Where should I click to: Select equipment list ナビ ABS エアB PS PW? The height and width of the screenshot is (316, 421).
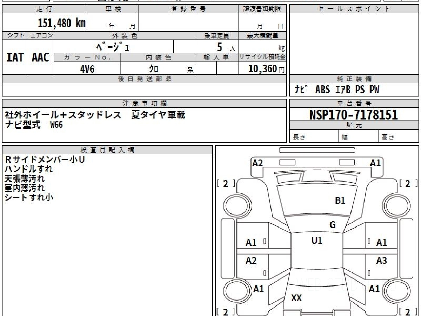point(337,90)
